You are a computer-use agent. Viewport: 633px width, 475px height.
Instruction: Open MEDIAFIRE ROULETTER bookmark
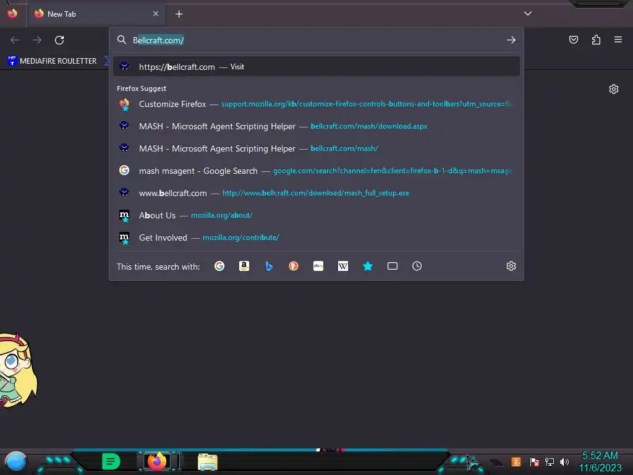52,61
